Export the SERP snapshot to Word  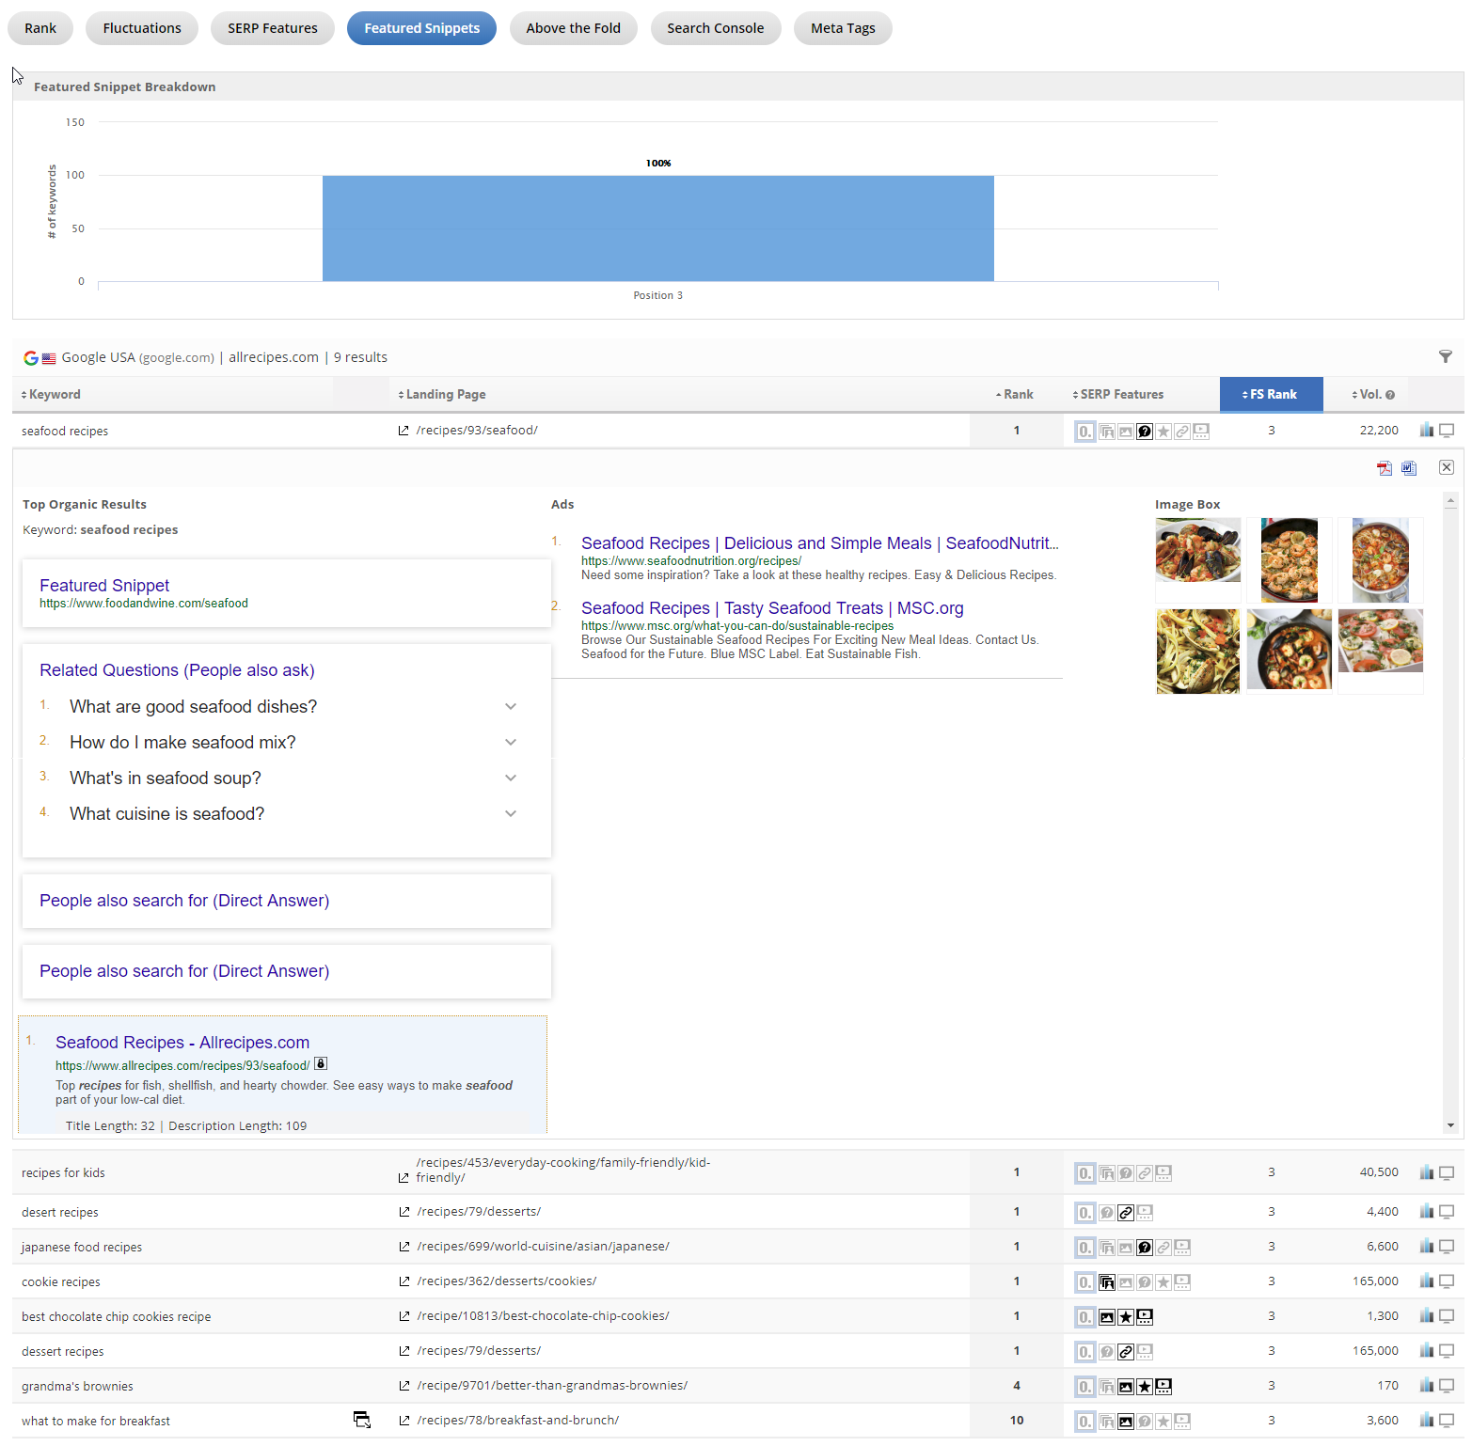tap(1408, 468)
